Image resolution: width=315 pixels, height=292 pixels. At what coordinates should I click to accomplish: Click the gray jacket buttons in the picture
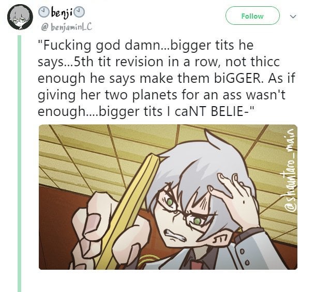(245, 257)
